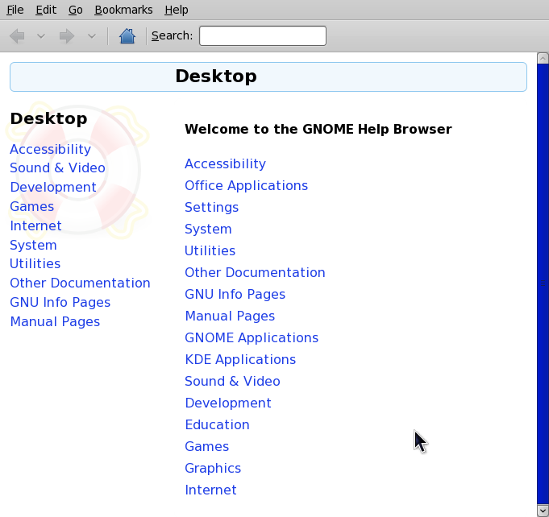The height and width of the screenshot is (517, 549).
Task: Select Utilities in the main welcome list
Action: click(x=210, y=250)
